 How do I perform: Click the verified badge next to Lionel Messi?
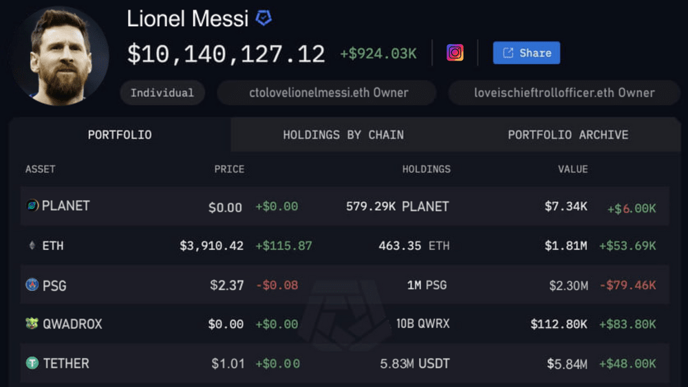[x=264, y=19]
